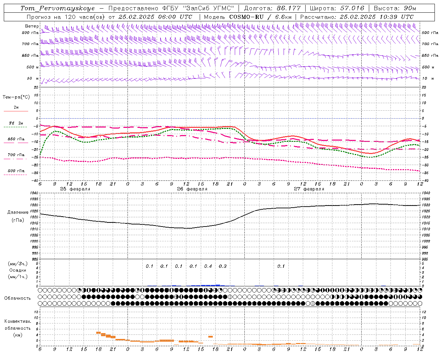The height and width of the screenshot is (352, 440).
Task: Click the "700 гПа" temperature legend entry
Action: click(16, 155)
